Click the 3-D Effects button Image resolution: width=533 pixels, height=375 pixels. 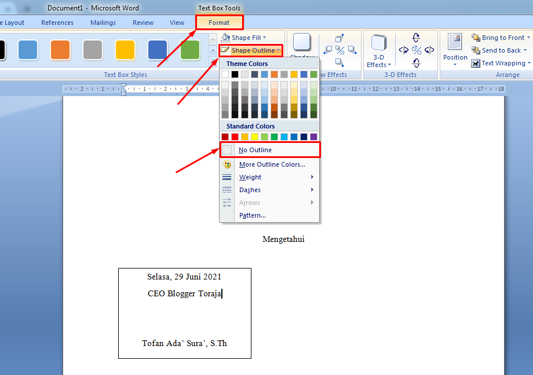(378, 50)
